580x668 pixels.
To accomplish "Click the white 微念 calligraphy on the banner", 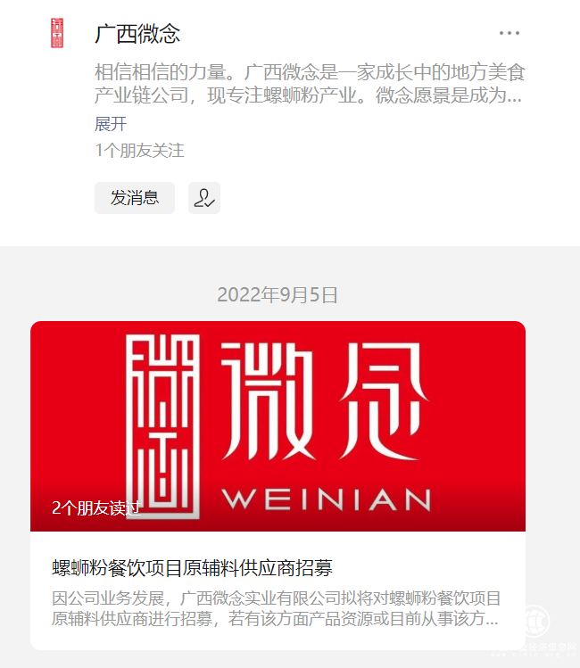I will tap(324, 401).
